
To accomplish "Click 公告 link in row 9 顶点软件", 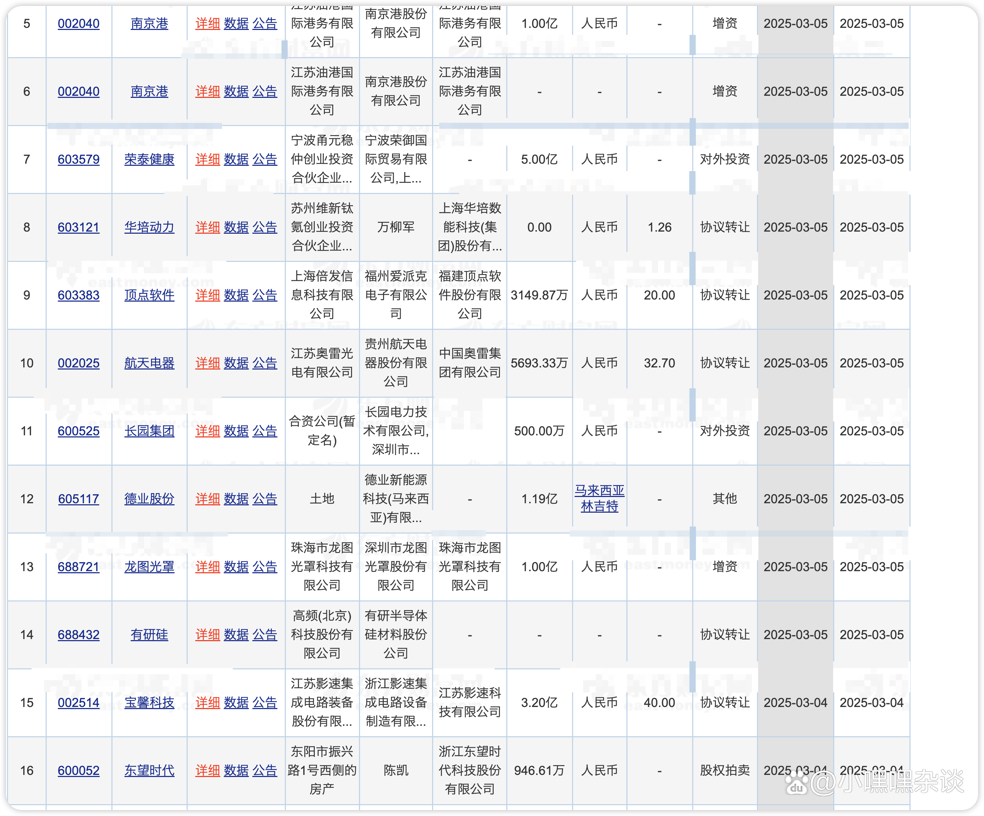I will click(265, 295).
